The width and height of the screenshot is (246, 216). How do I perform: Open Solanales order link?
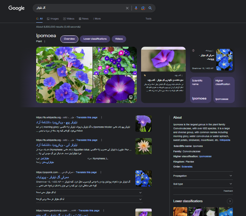point(187,167)
